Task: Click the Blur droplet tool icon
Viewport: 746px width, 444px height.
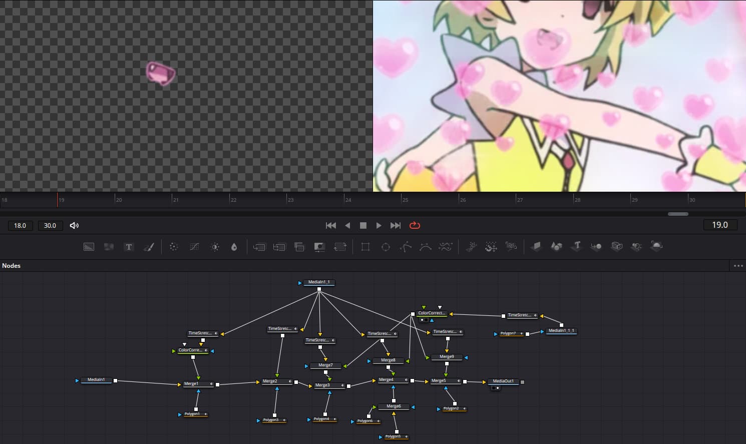Action: (x=234, y=247)
